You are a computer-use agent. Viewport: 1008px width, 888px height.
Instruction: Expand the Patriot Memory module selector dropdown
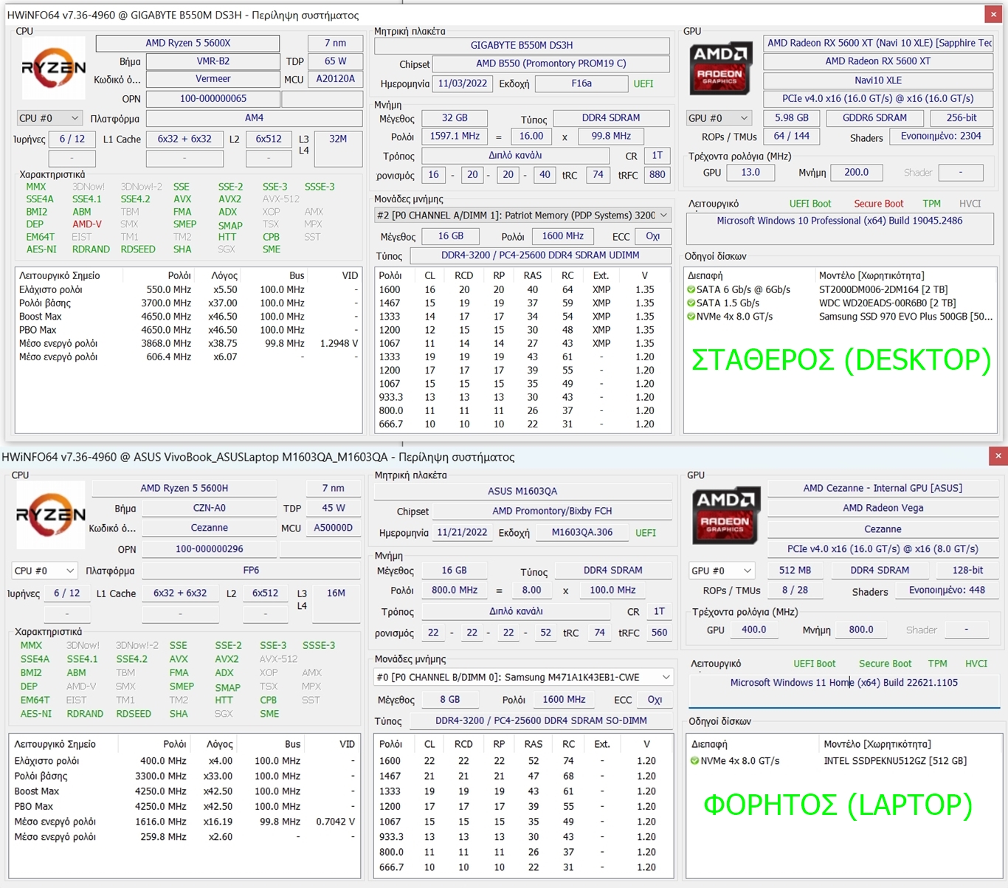click(x=522, y=216)
